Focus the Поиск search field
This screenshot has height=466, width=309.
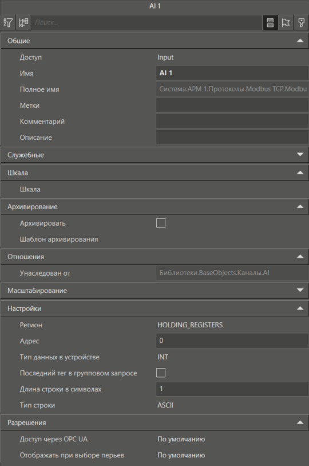pyautogui.click(x=147, y=22)
